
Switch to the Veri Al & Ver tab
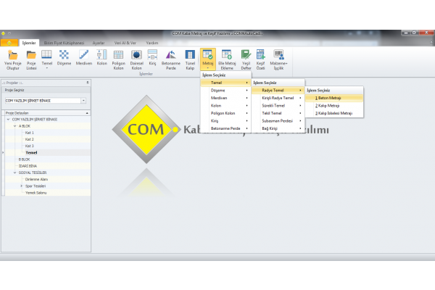tap(125, 43)
